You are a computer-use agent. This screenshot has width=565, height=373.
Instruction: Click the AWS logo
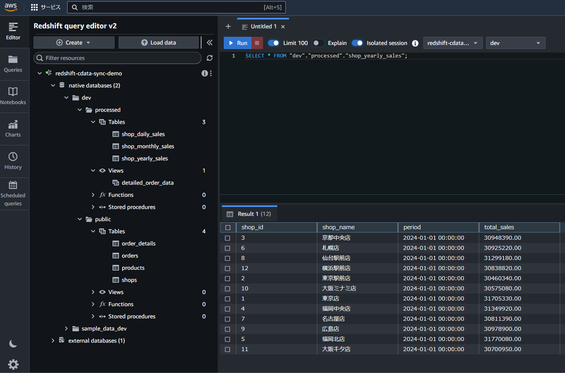coord(11,7)
